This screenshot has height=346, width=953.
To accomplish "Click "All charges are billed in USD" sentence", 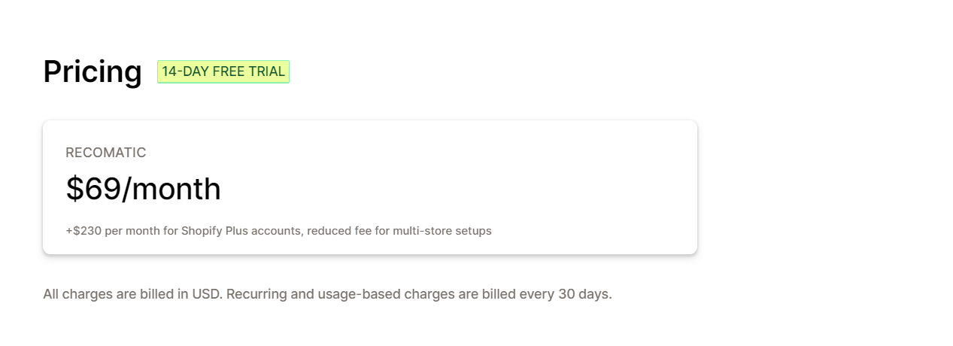I will 132,294.
